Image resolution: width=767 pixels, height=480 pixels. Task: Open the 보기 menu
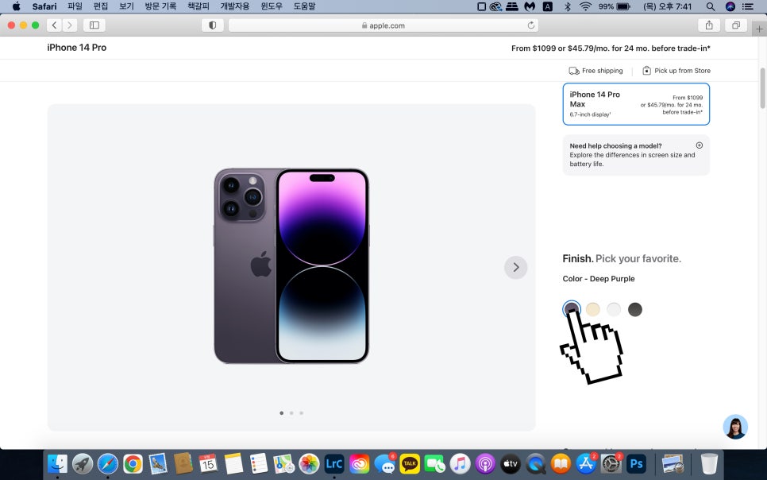pyautogui.click(x=126, y=6)
